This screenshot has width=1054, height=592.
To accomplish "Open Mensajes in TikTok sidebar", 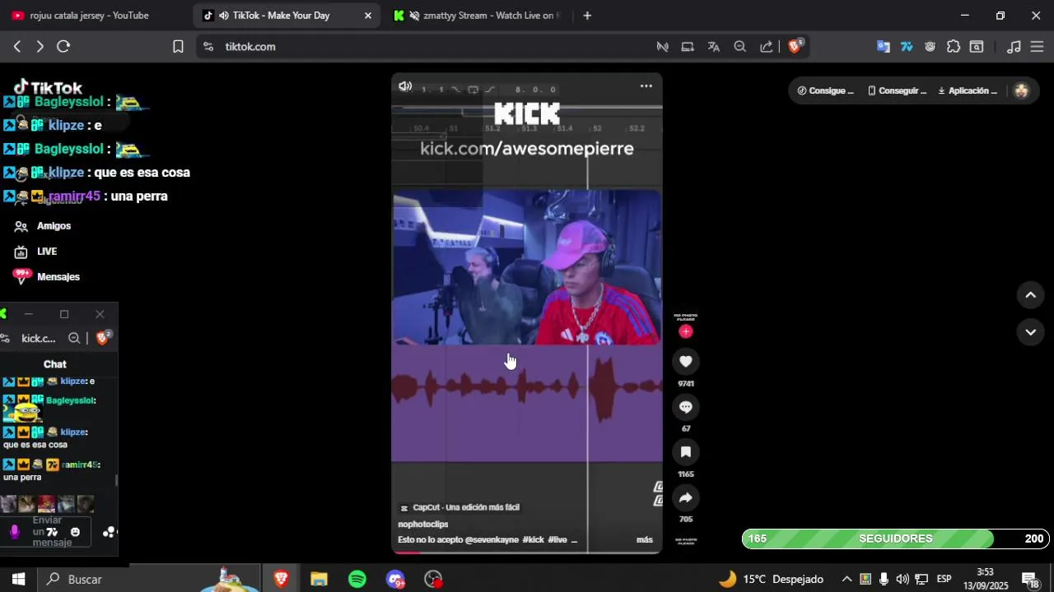I will (47, 277).
